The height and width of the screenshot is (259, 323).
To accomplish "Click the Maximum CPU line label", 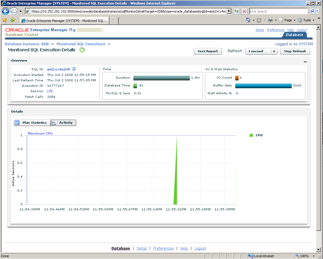I will [40, 134].
